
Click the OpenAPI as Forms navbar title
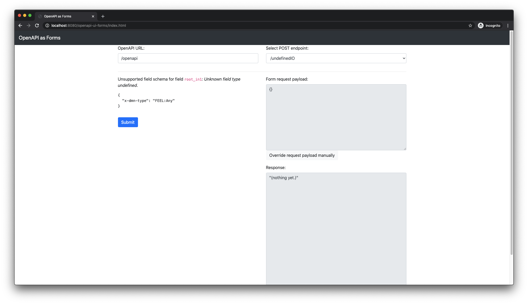click(x=39, y=38)
